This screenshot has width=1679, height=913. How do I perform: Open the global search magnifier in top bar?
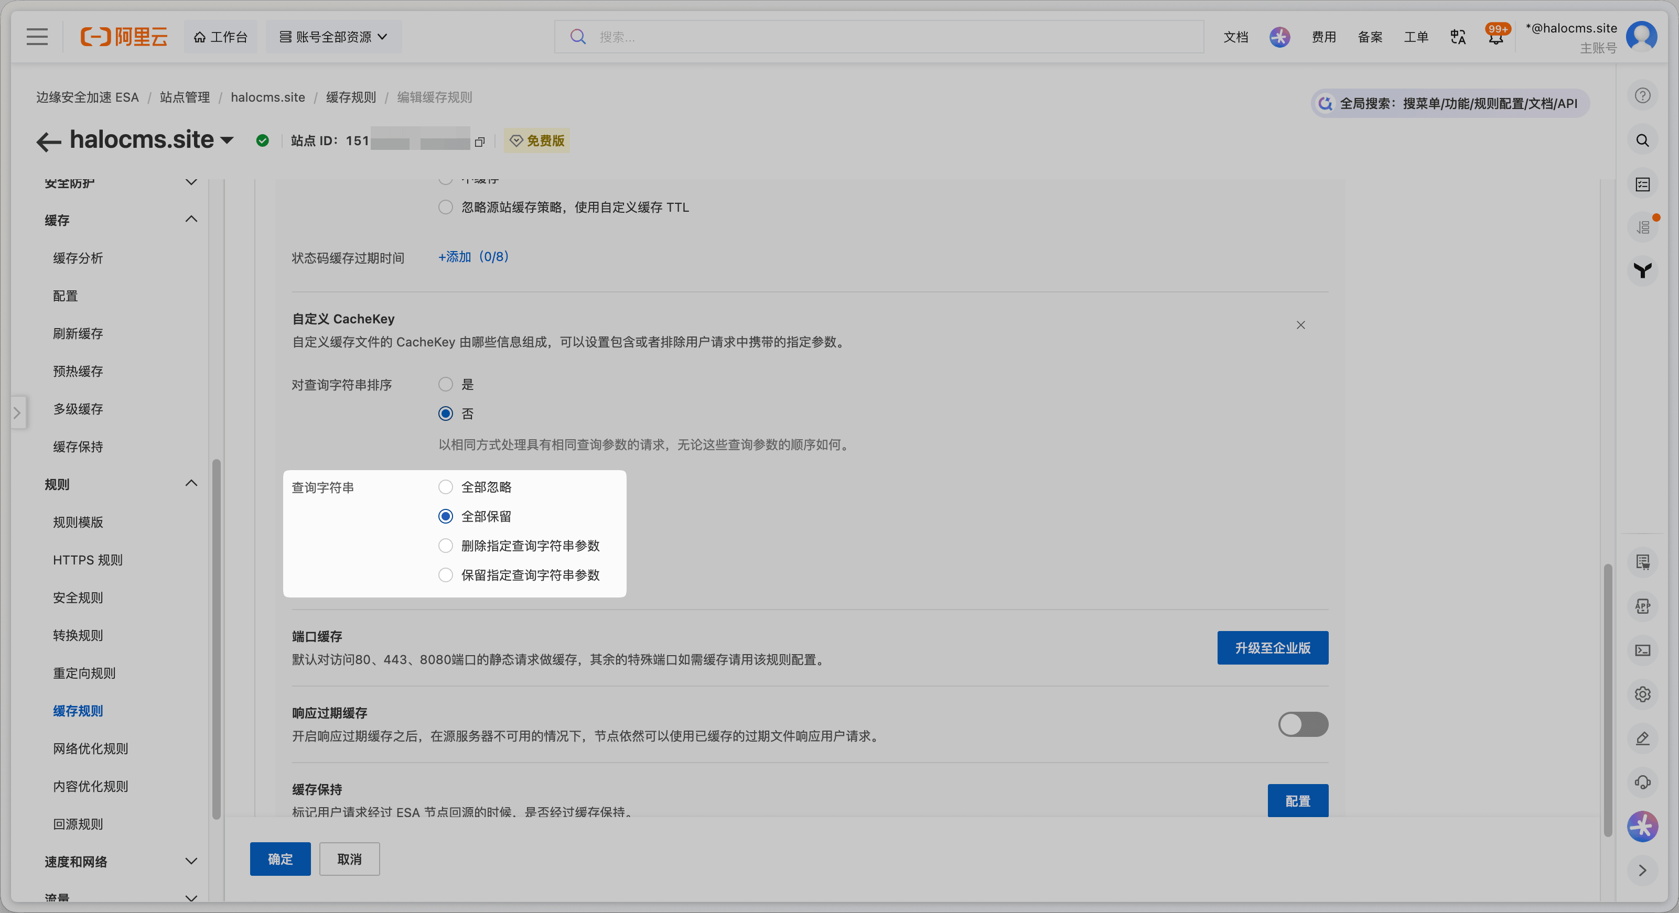click(x=577, y=37)
